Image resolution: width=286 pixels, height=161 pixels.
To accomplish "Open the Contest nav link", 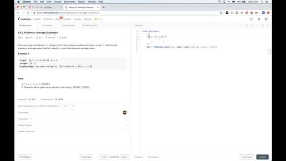I will pyautogui.click(x=67, y=19).
